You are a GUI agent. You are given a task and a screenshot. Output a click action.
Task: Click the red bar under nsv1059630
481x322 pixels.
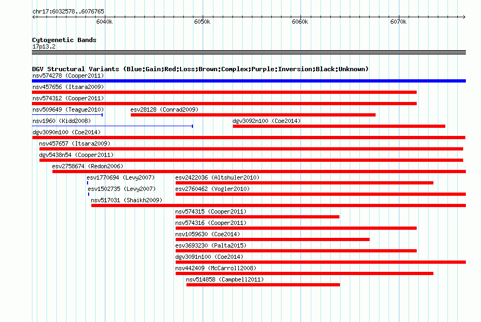coord(272,239)
